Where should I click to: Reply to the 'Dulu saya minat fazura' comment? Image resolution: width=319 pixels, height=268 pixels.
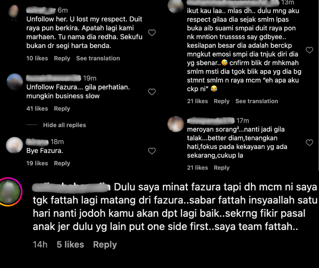(105, 245)
